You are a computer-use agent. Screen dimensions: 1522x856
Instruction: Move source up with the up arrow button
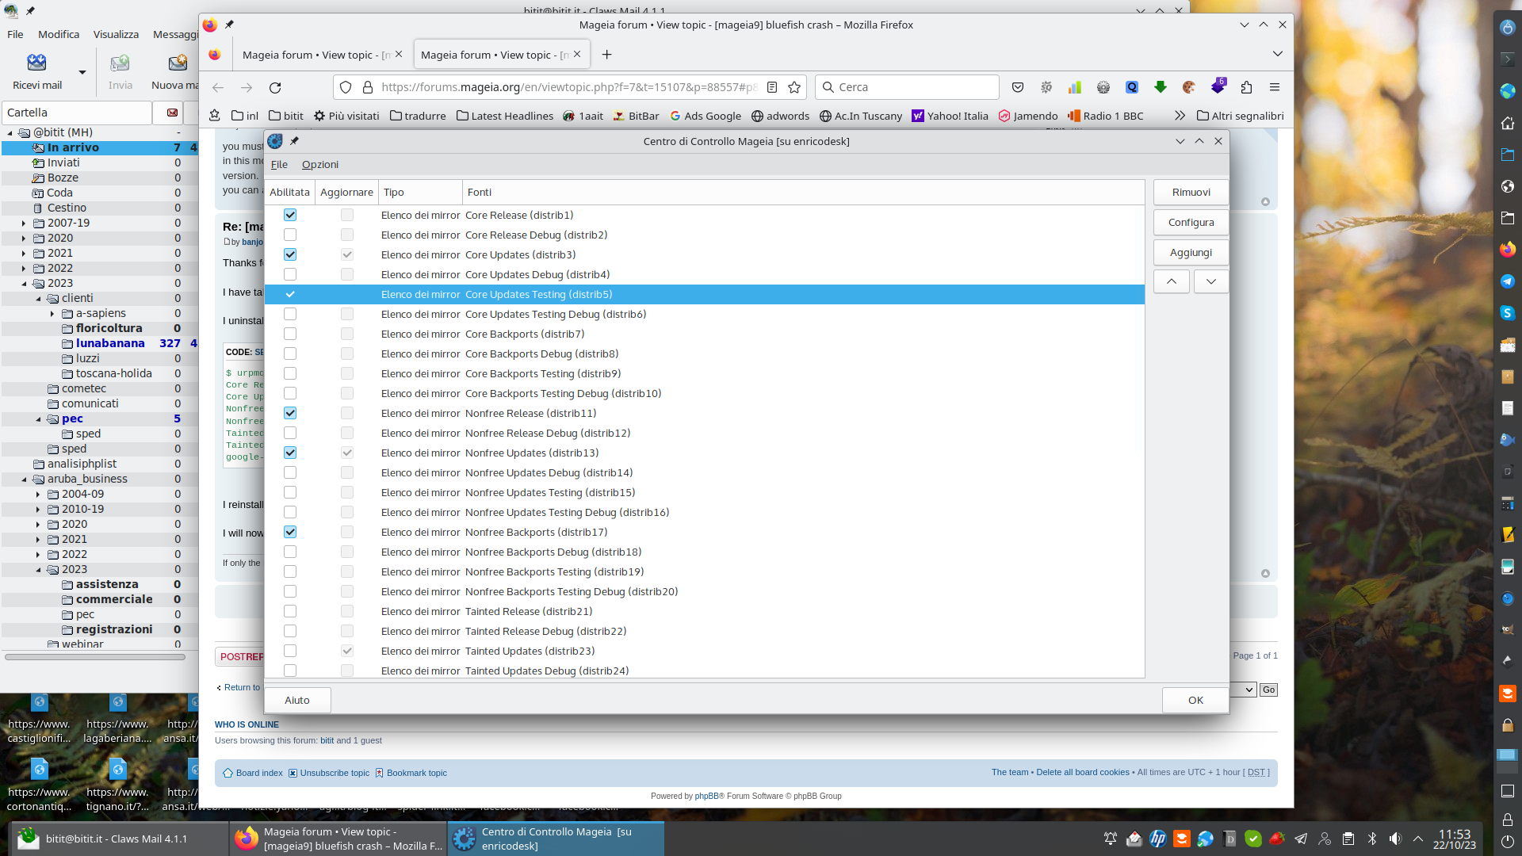[1172, 281]
